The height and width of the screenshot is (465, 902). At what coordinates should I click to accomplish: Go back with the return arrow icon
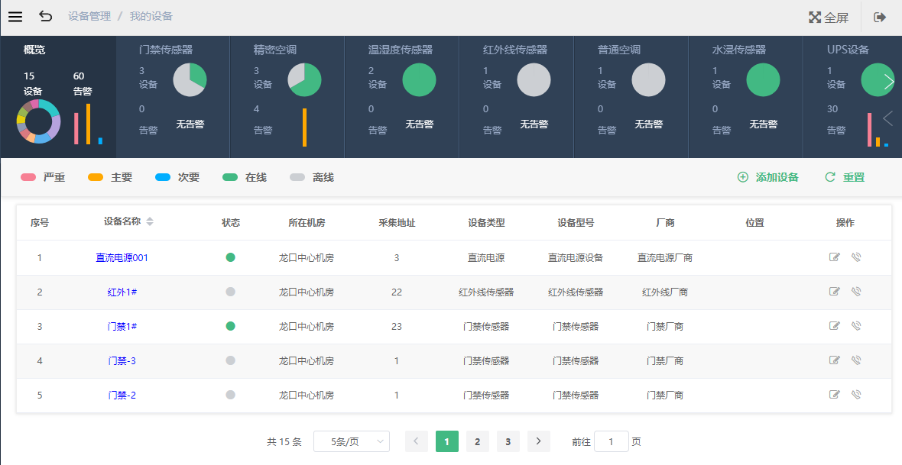45,17
